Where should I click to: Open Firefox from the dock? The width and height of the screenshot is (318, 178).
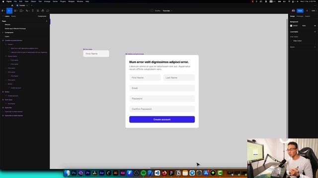coord(164,173)
